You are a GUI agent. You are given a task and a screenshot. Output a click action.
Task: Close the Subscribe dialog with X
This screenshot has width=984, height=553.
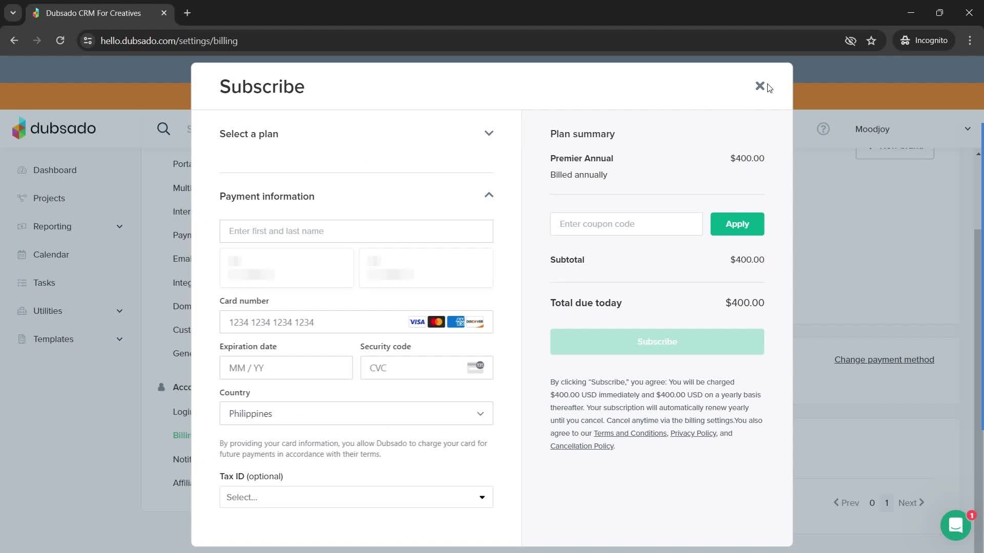click(760, 86)
